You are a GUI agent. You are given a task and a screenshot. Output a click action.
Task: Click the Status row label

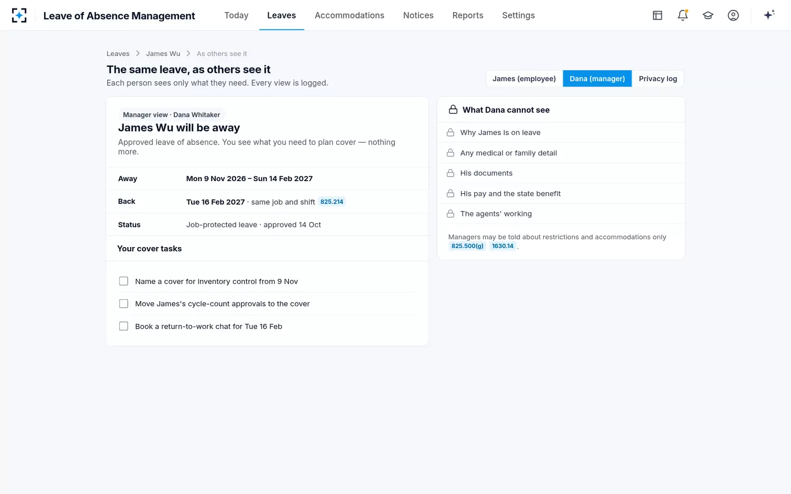pos(129,224)
